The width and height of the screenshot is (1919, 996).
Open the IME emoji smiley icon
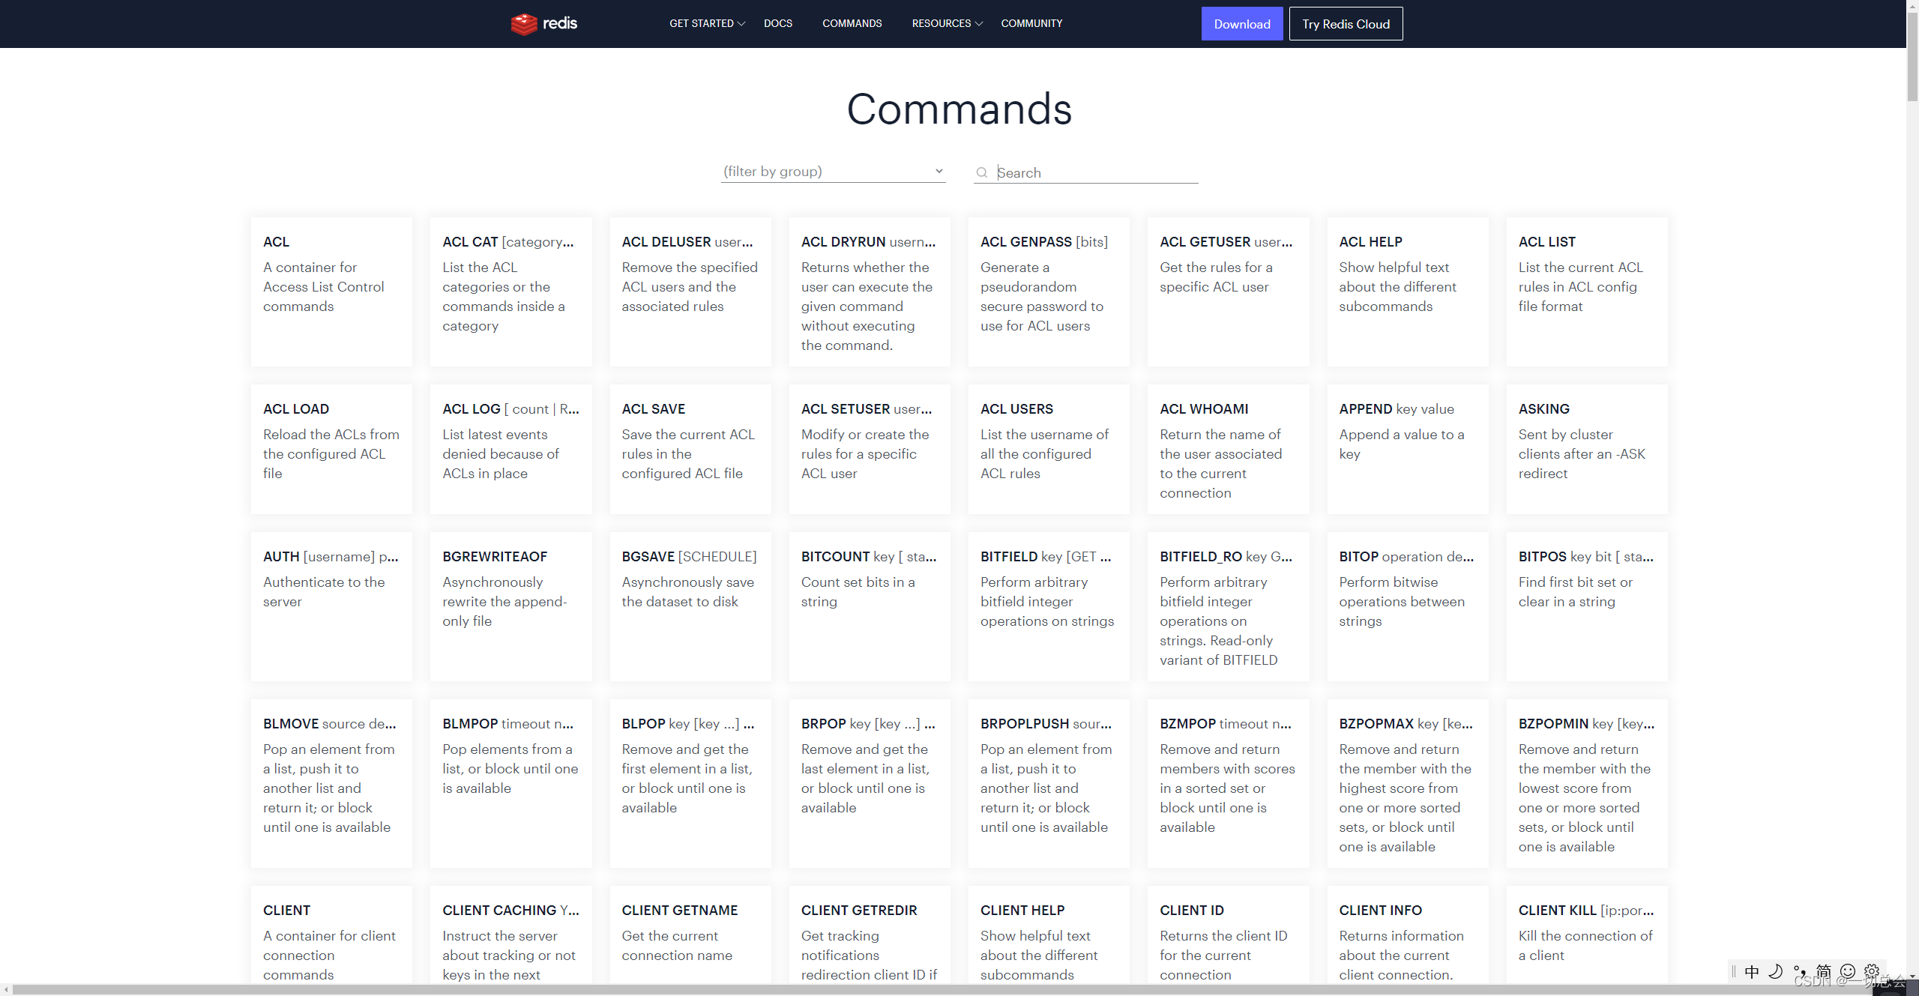[x=1848, y=972]
